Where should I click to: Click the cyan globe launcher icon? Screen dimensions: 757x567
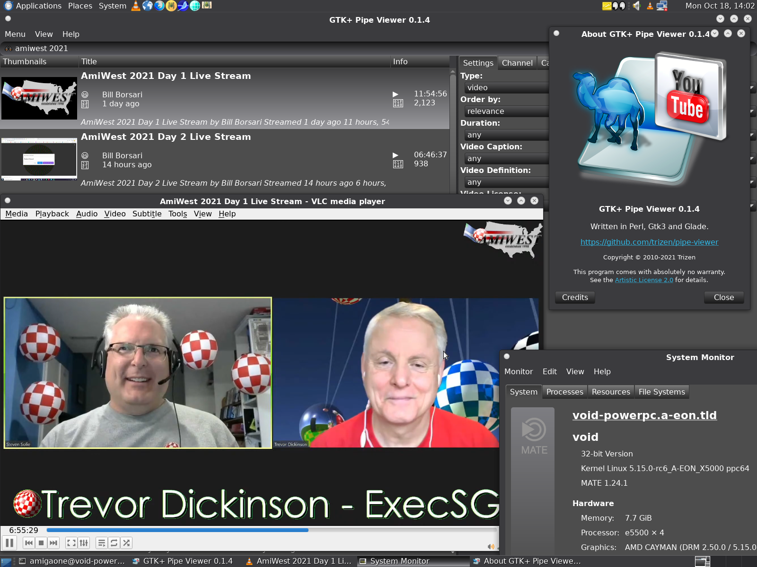pyautogui.click(x=195, y=6)
